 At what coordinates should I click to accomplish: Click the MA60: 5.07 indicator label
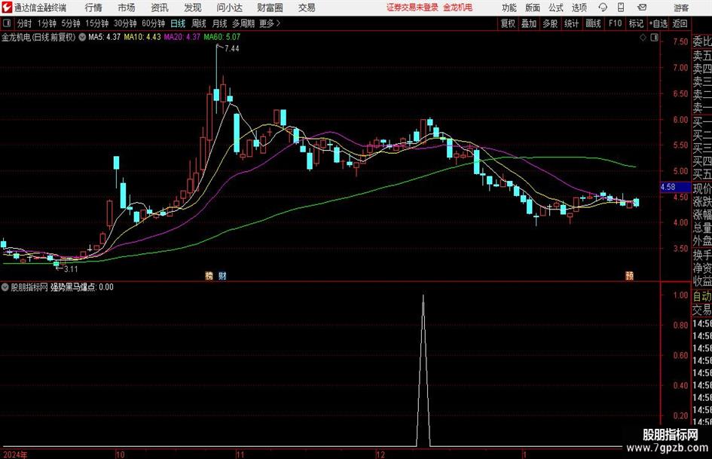222,37
